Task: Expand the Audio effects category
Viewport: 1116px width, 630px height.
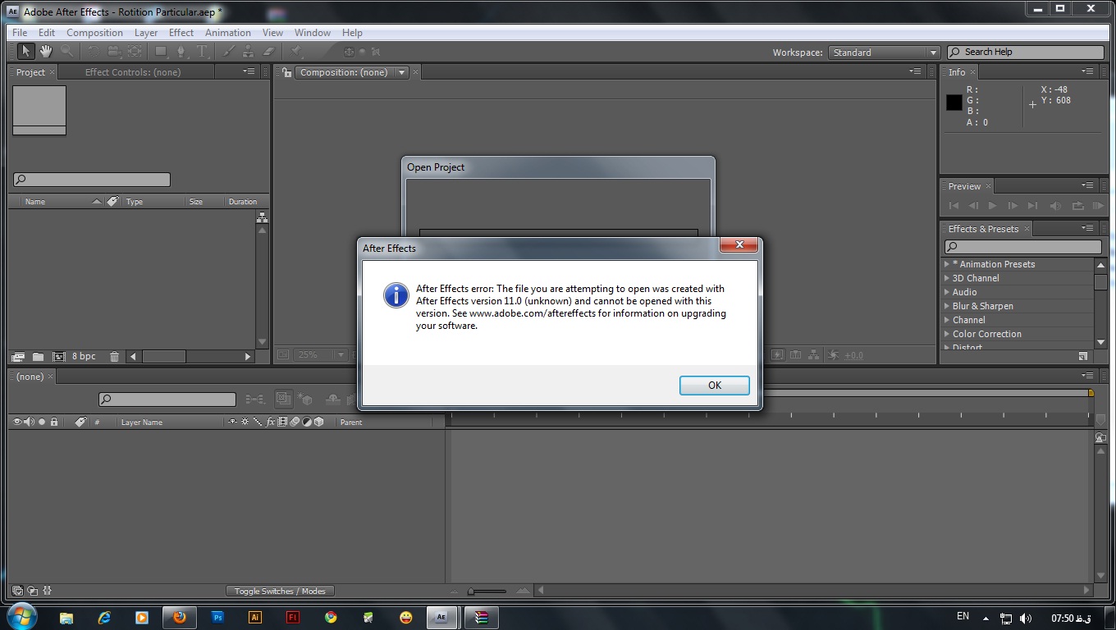Action: [x=946, y=292]
